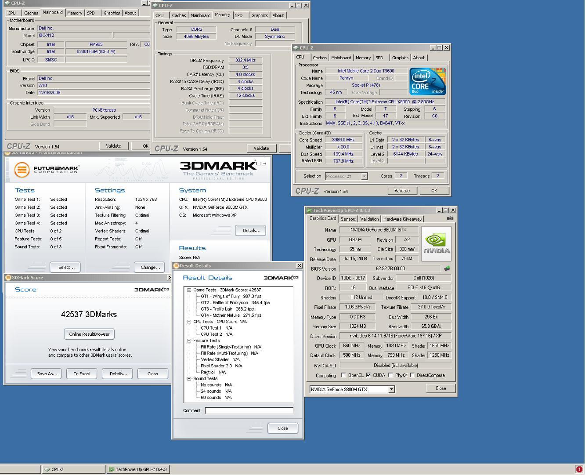This screenshot has height=475, width=585.
Task: Click the 42537 3DMarks score text
Action: (x=89, y=314)
